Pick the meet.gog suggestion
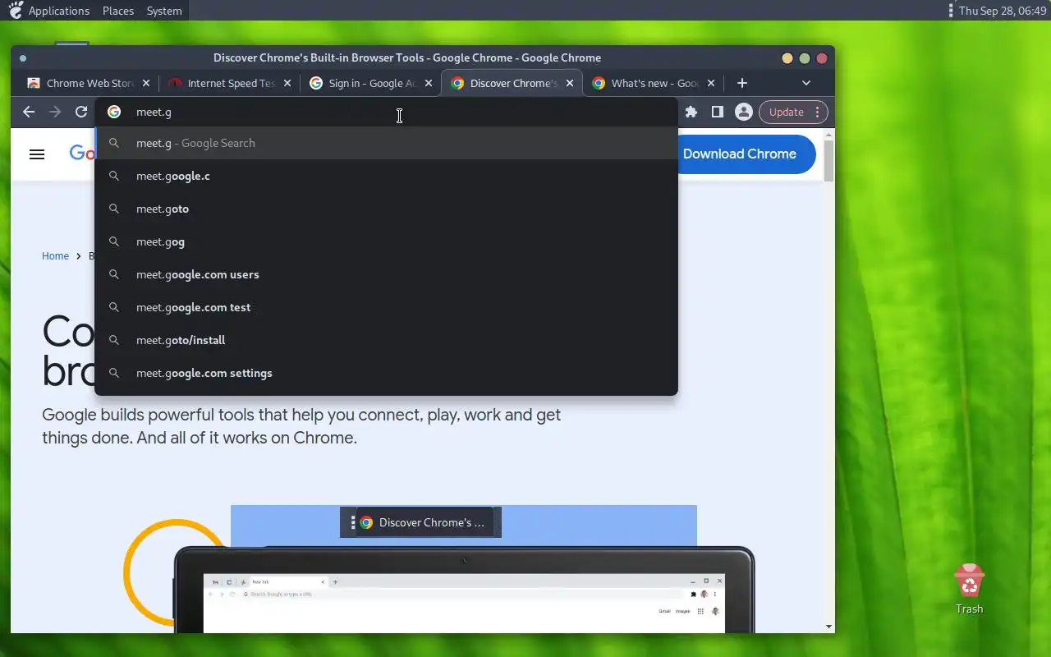The height and width of the screenshot is (657, 1051). [386, 241]
